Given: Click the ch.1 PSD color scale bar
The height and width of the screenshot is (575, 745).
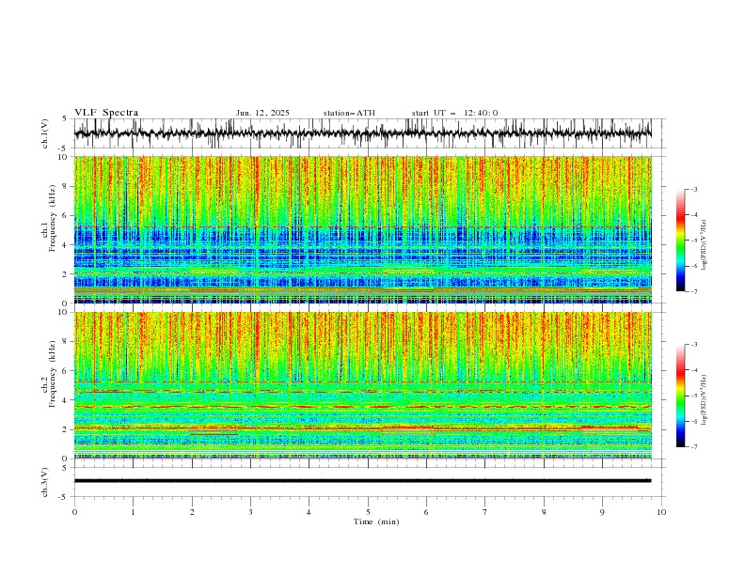Looking at the screenshot, I should click(x=680, y=241).
